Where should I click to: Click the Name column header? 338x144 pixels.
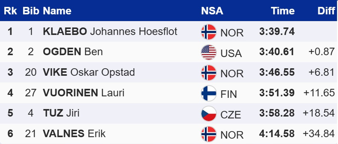(x=57, y=11)
